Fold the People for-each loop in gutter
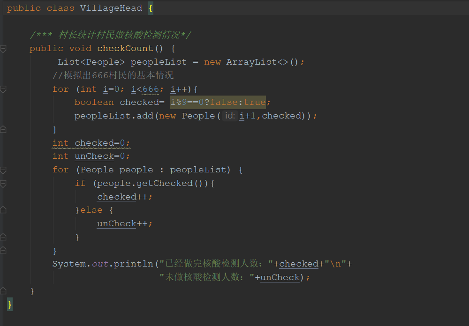 [3, 170]
